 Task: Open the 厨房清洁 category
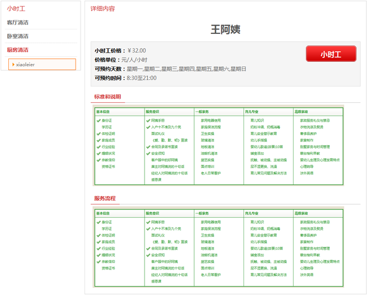pyautogui.click(x=18, y=50)
